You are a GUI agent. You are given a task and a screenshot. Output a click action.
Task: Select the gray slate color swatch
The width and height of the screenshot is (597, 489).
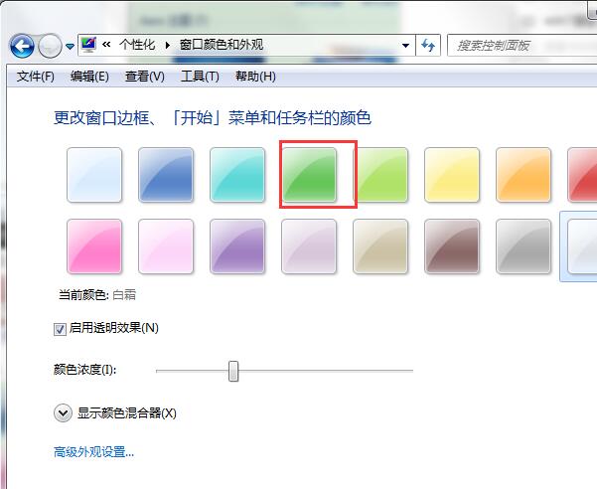click(523, 246)
